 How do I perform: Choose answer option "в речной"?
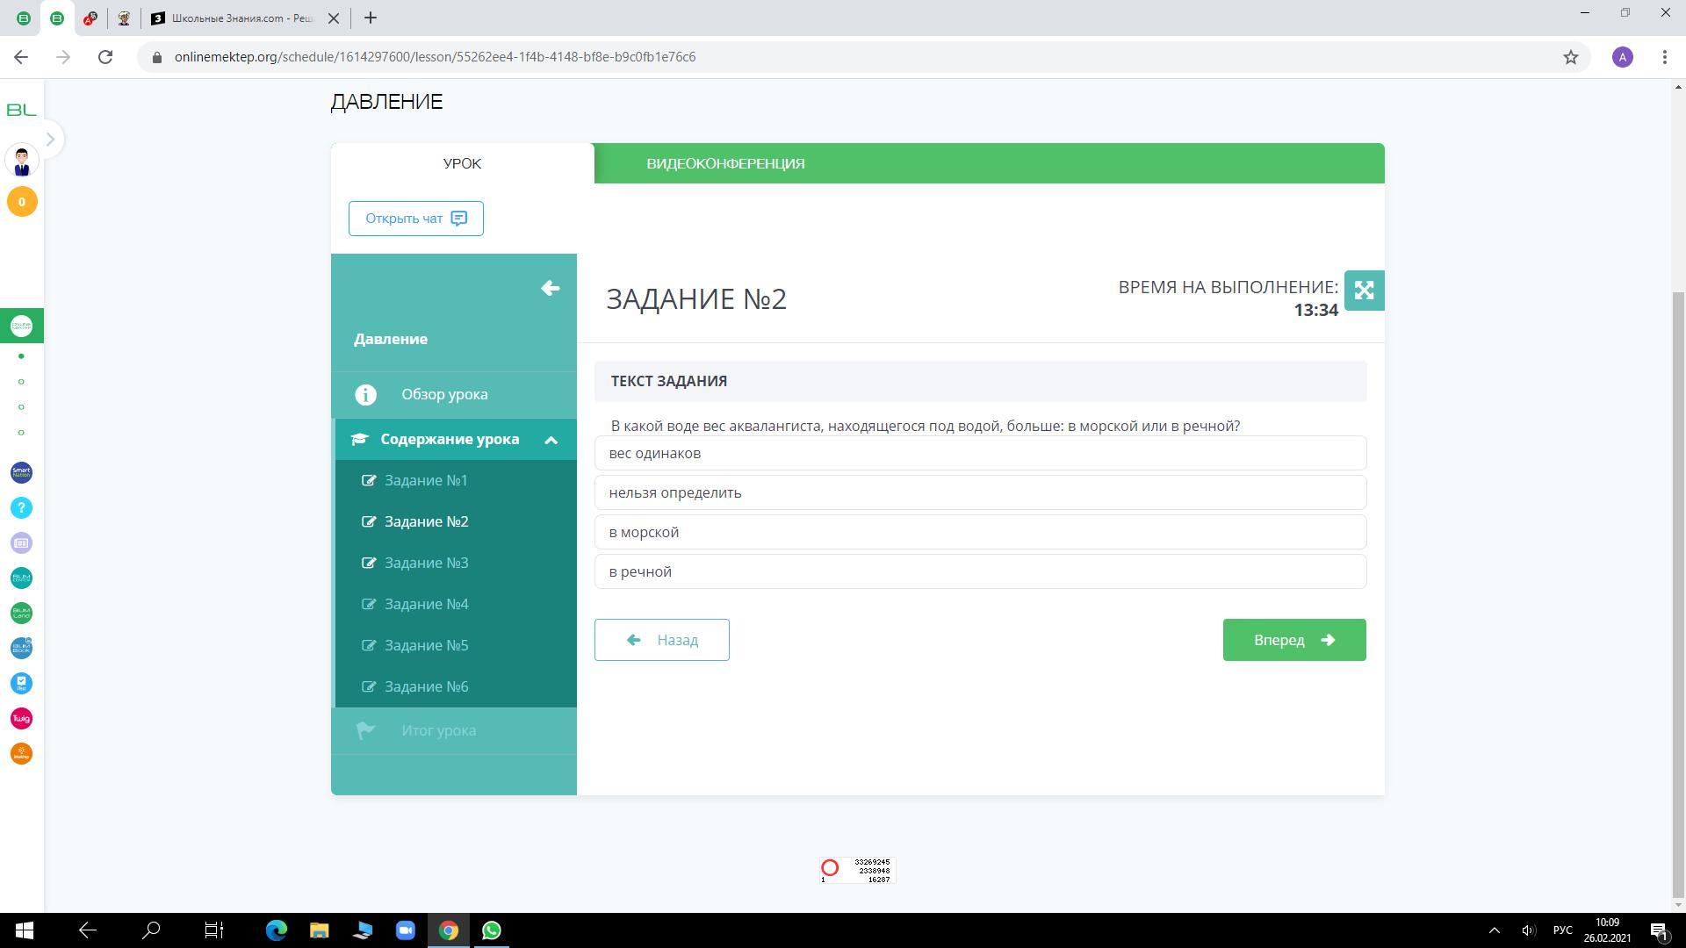pyautogui.click(x=980, y=571)
